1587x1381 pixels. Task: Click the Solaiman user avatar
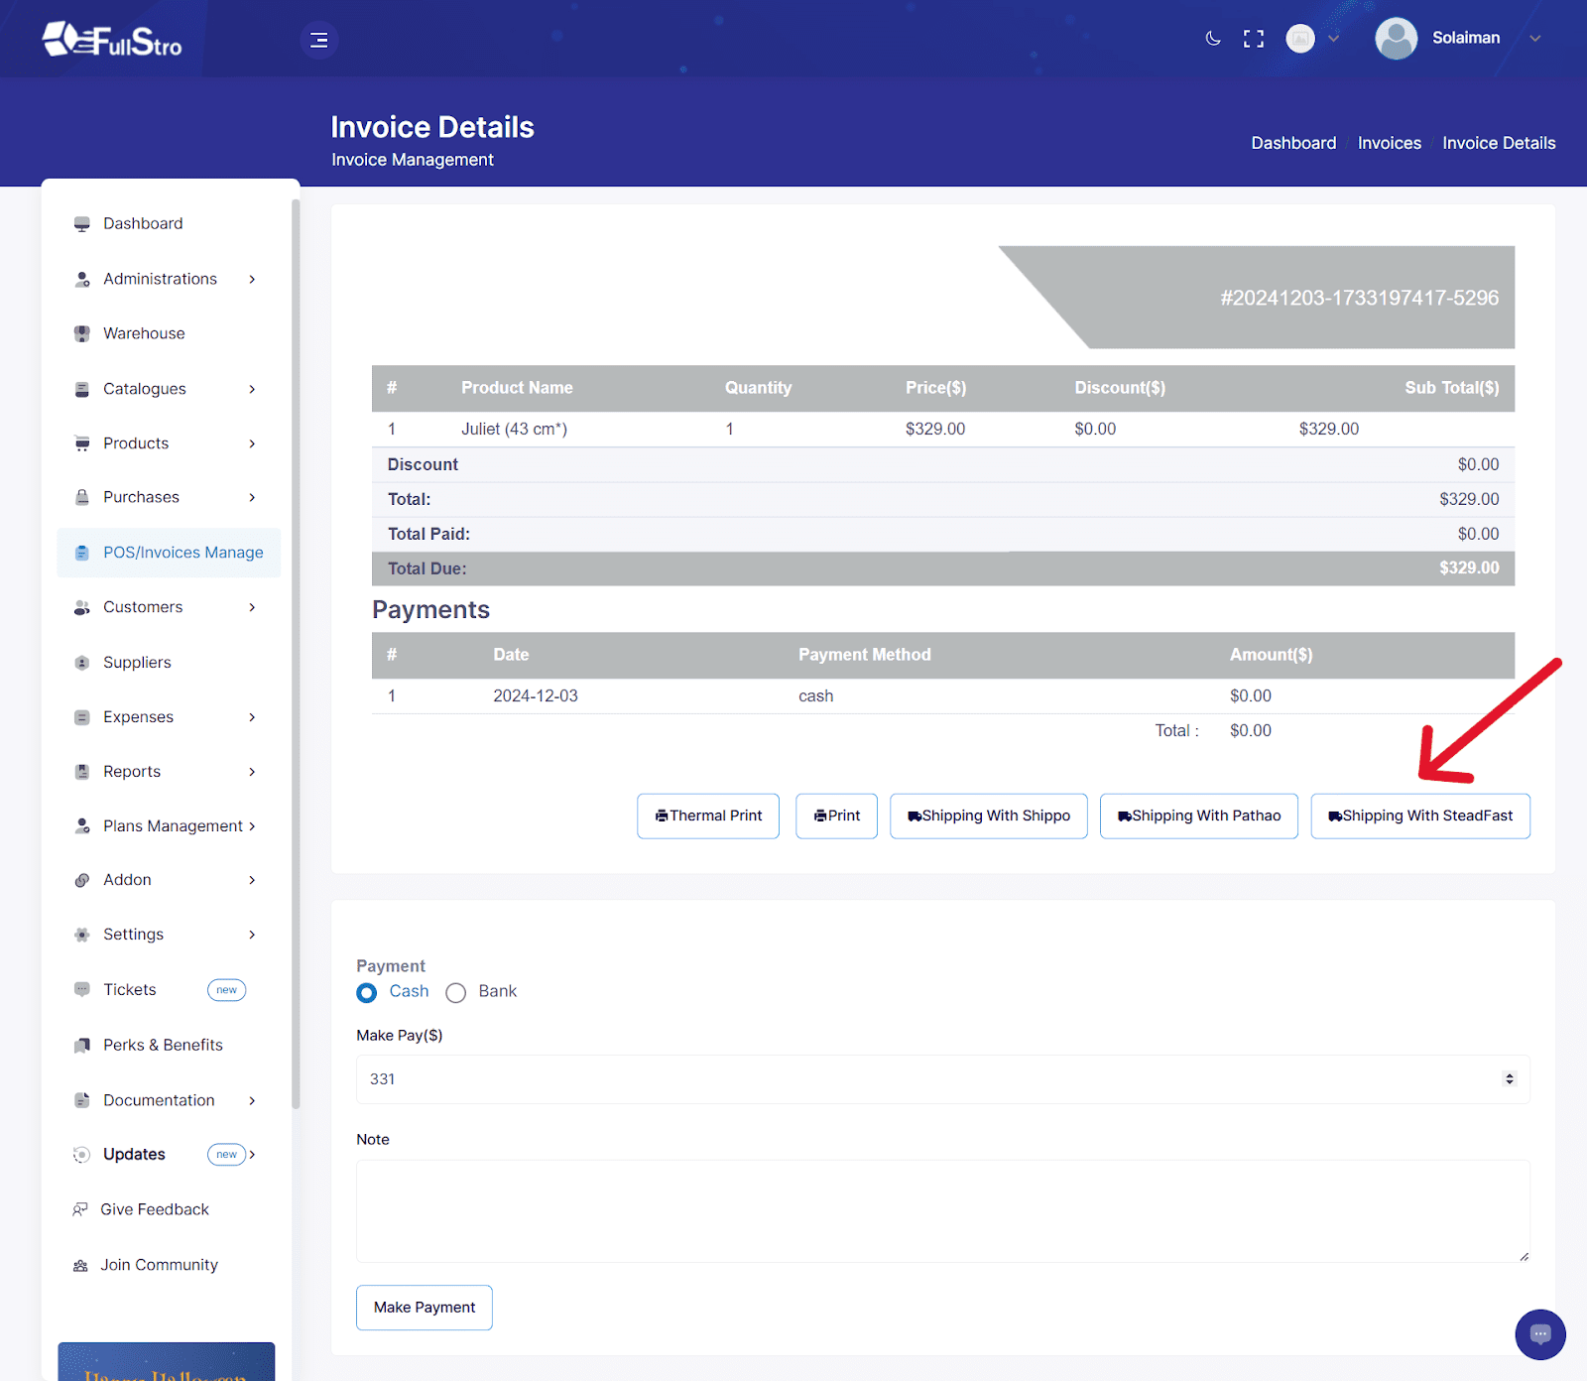pyautogui.click(x=1396, y=39)
